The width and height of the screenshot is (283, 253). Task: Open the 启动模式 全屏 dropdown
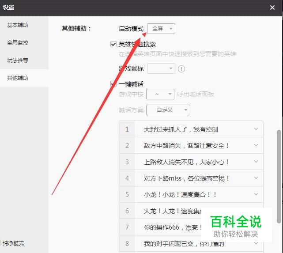[x=161, y=29]
